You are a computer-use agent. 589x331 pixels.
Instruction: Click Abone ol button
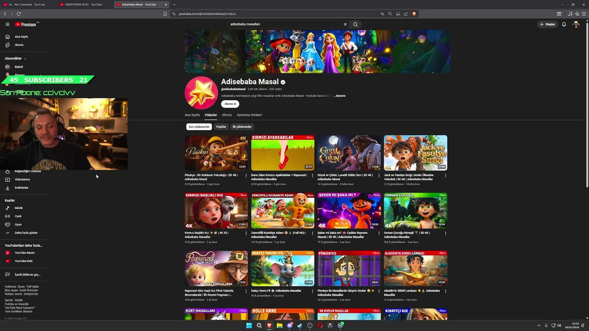pos(230,104)
